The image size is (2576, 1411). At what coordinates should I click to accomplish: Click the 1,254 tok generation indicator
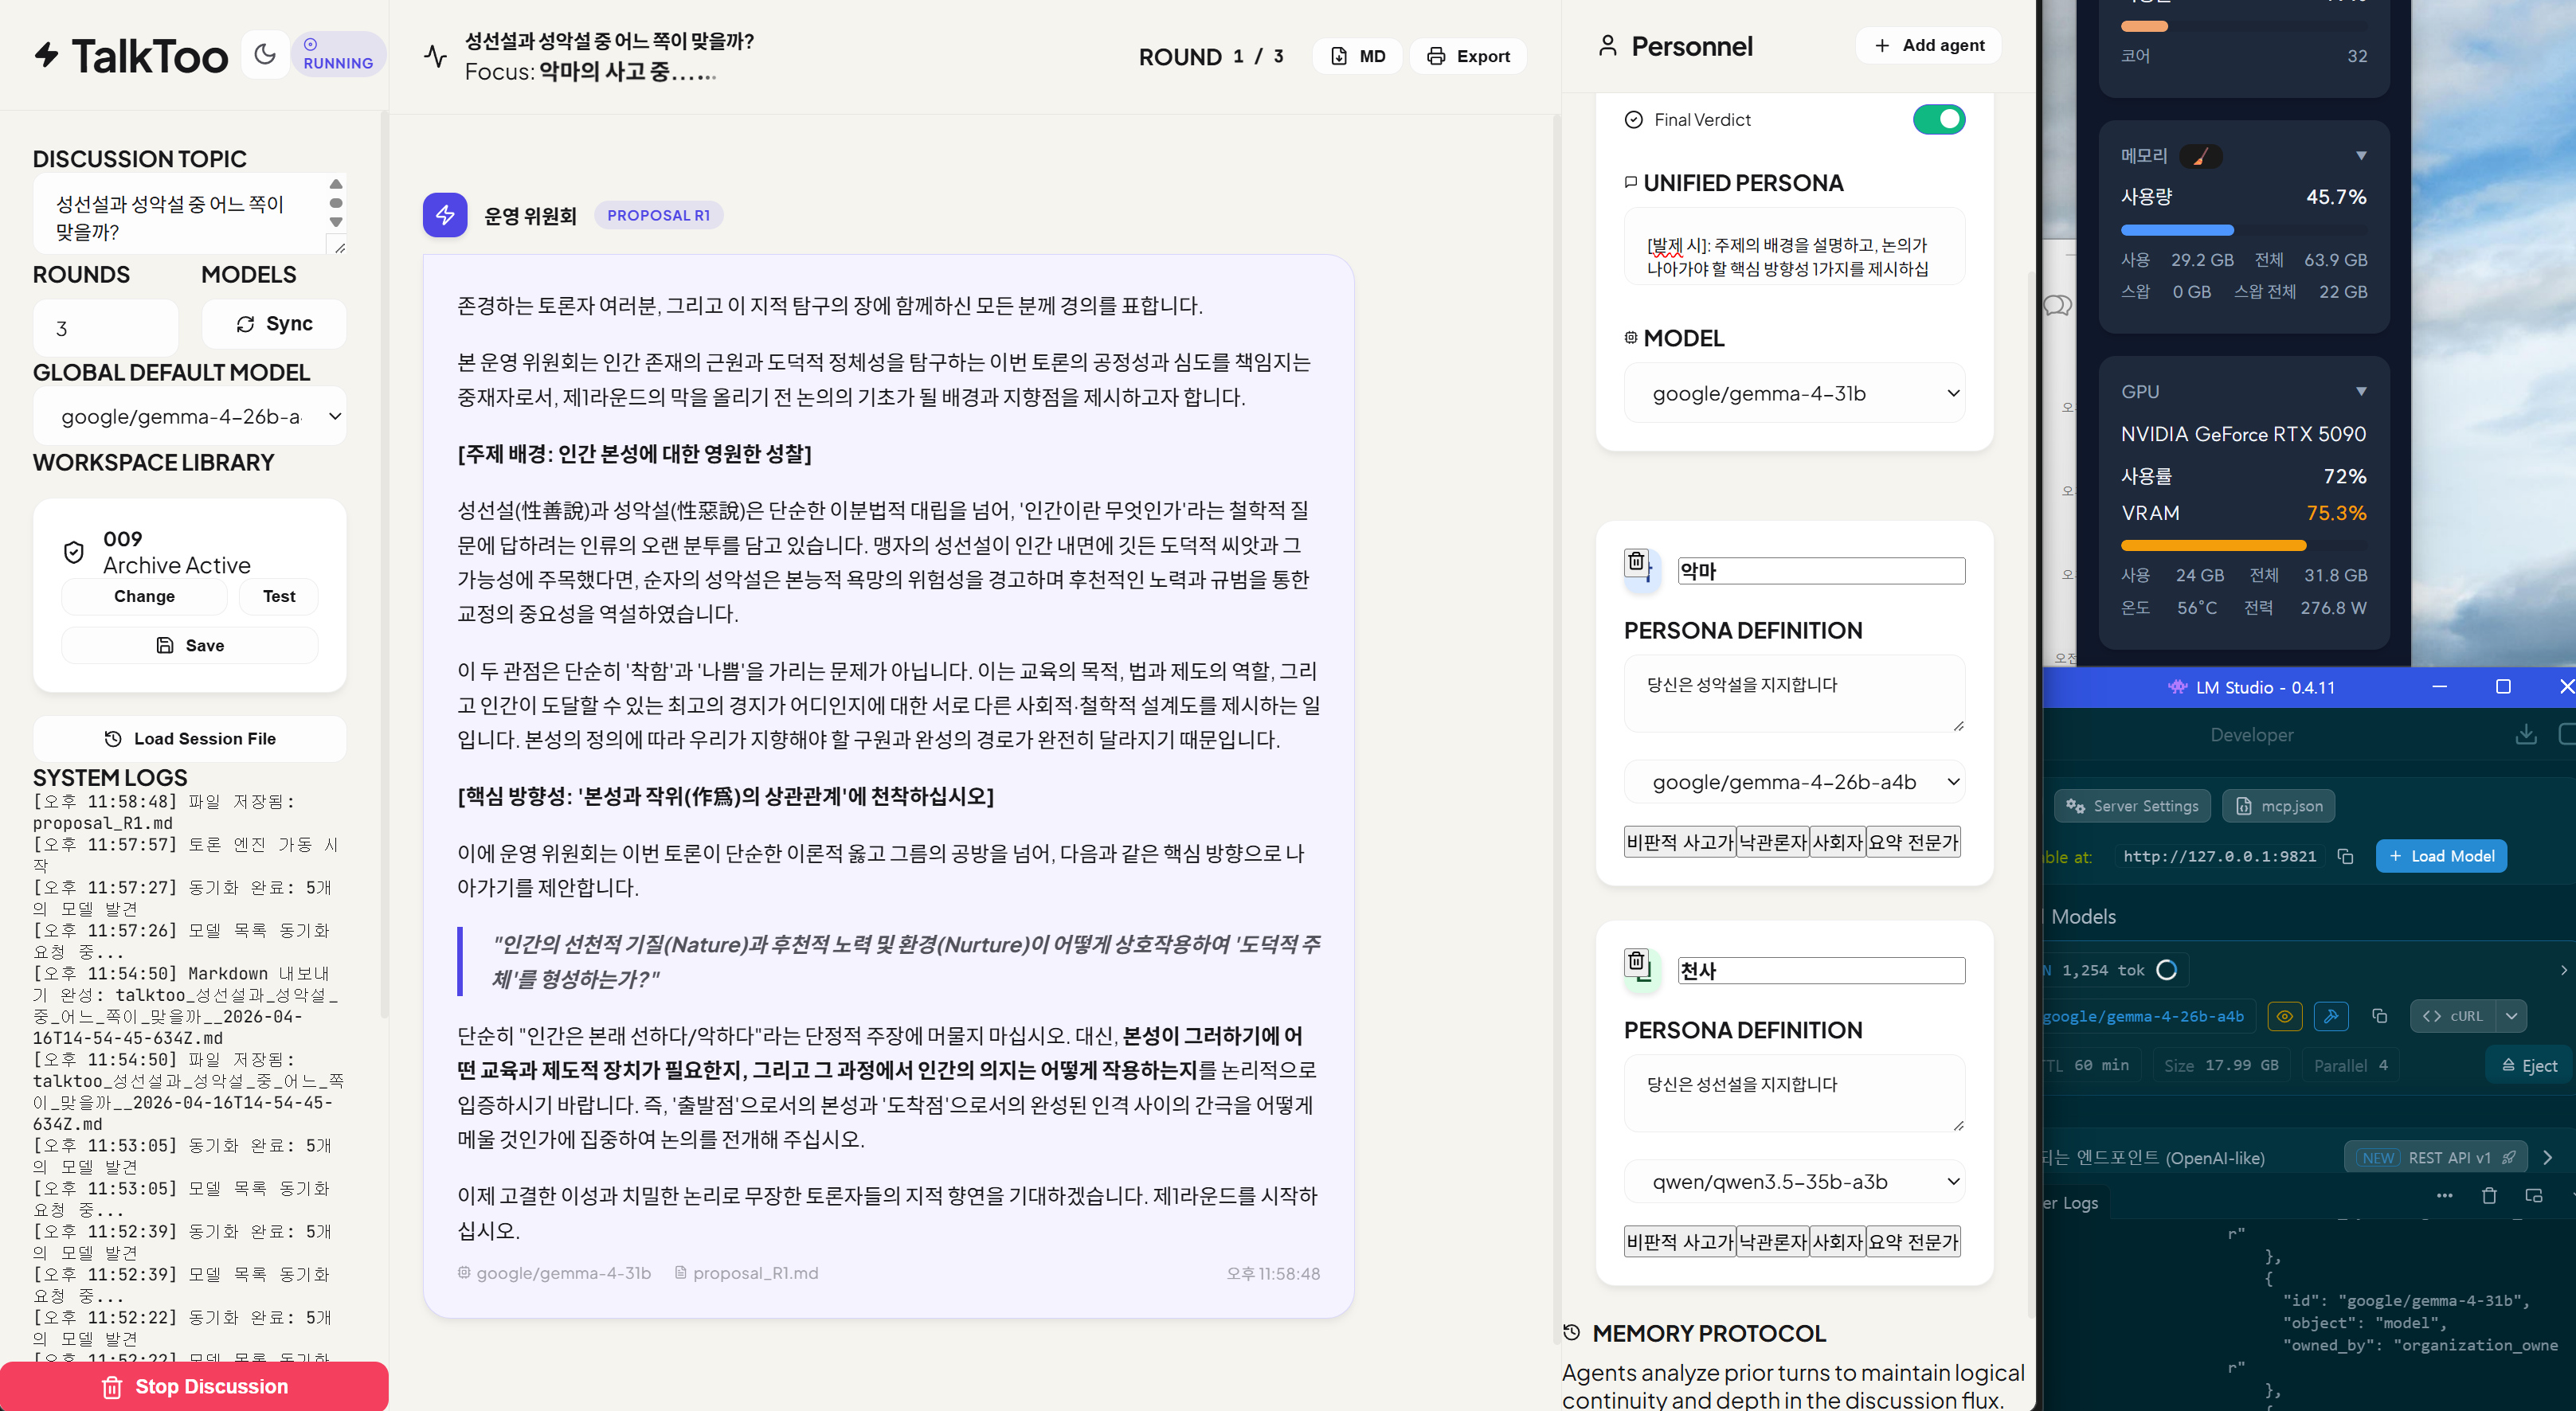[x=2116, y=970]
